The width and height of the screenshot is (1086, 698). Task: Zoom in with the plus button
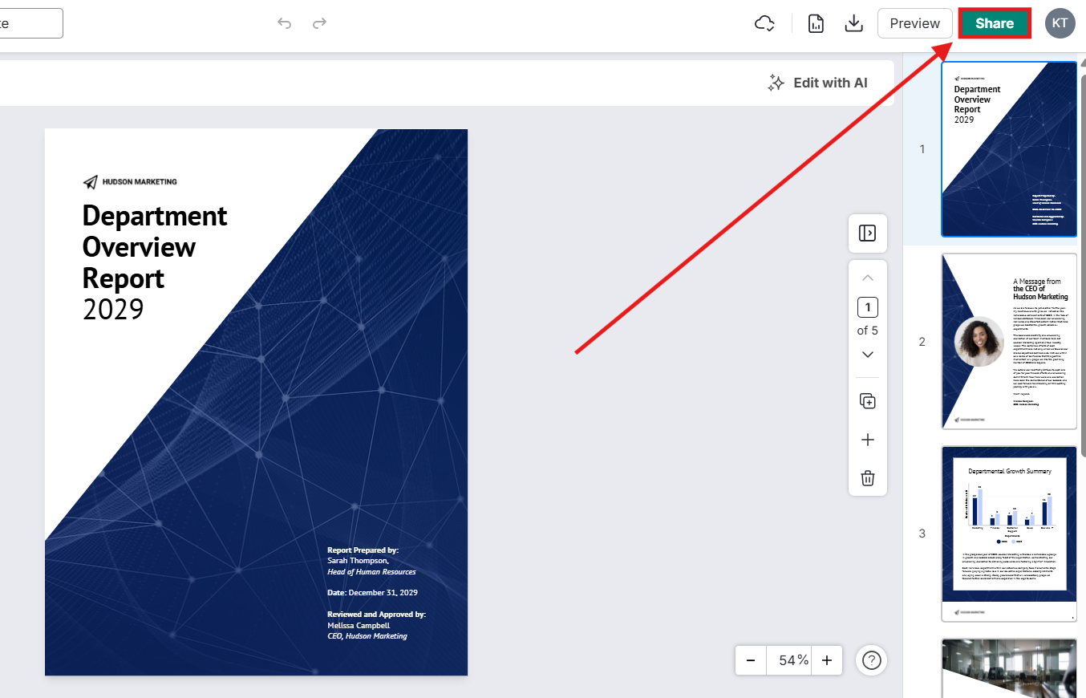point(827,660)
